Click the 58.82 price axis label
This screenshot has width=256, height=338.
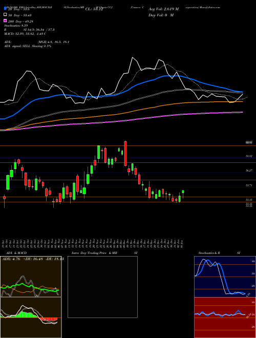(x=249, y=156)
